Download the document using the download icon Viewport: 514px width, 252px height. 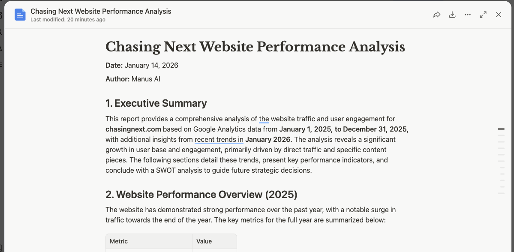coord(452,15)
